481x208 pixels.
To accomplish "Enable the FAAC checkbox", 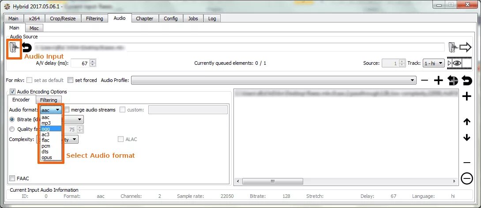I will pos(12,178).
